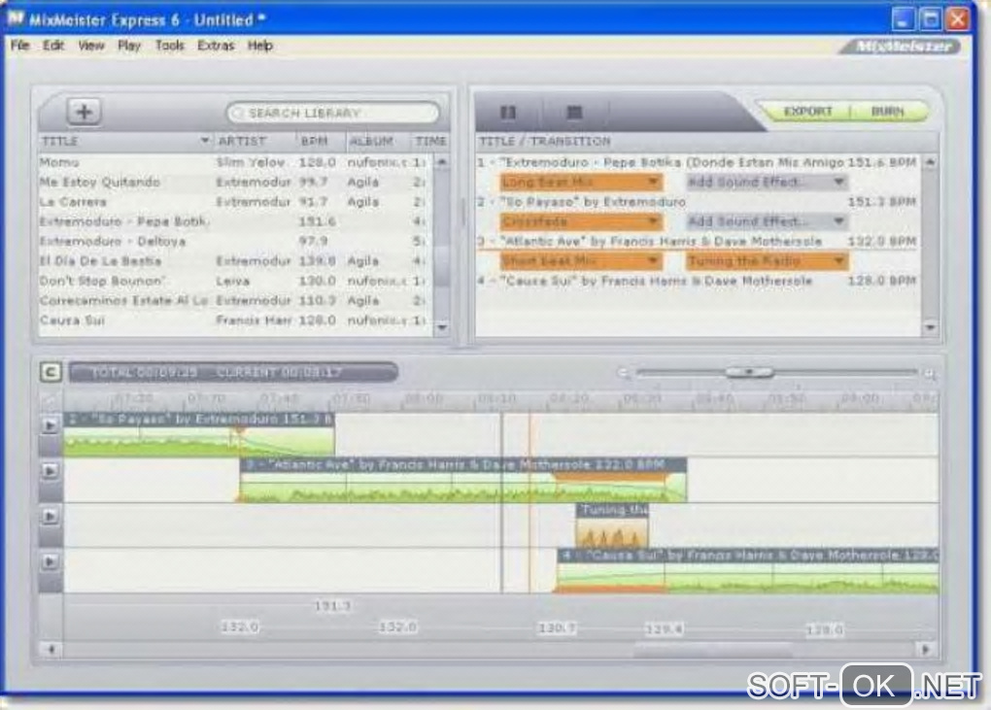This screenshot has width=991, height=710.
Task: Play the Causa Sui track row
Action: click(x=50, y=561)
